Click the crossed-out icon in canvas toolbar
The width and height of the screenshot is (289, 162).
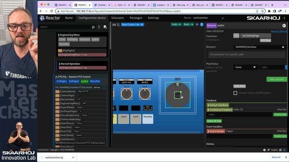click(x=118, y=25)
